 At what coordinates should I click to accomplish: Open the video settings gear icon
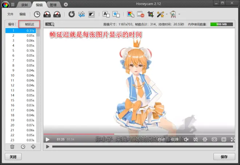point(205,140)
